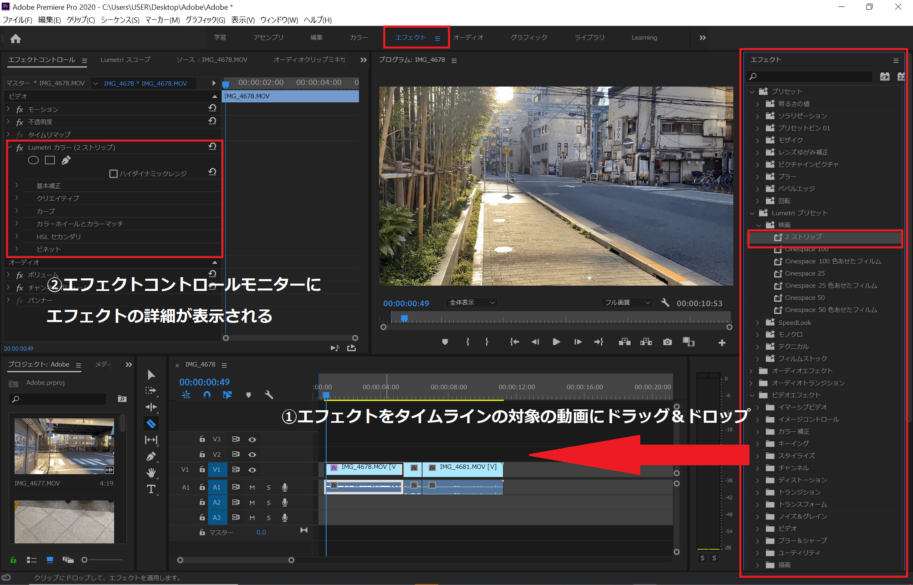
Task: Play the program monitor
Action: point(556,342)
